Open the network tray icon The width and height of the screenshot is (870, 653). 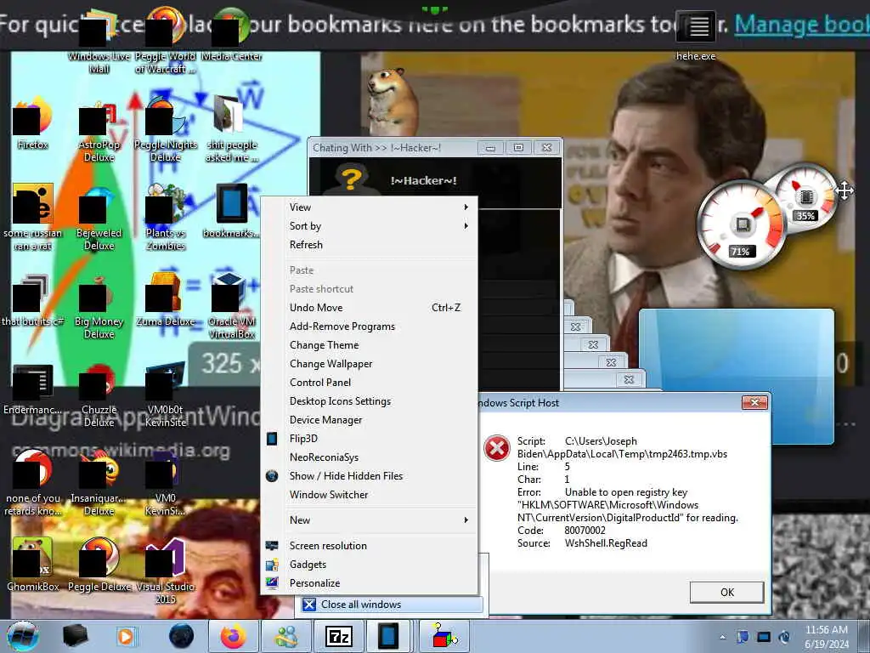764,637
